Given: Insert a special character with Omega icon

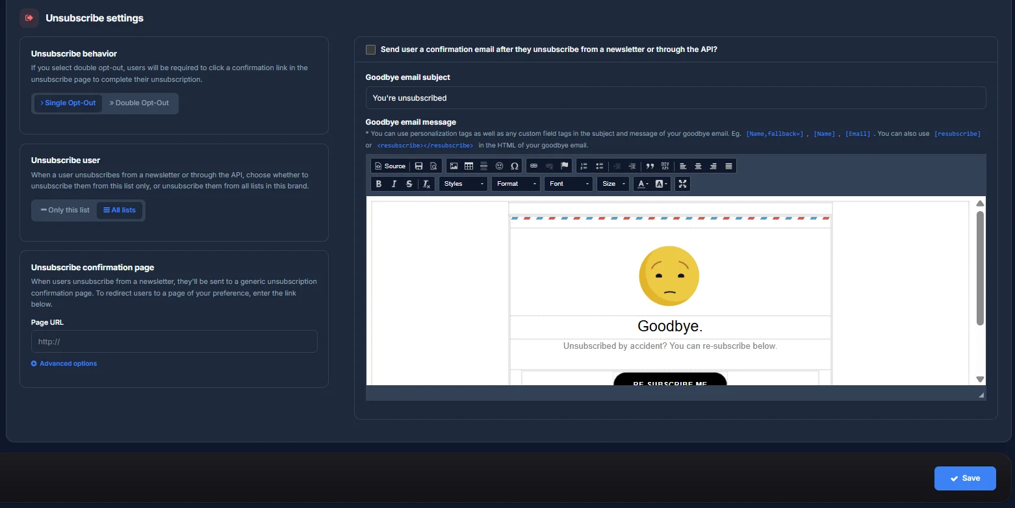Looking at the screenshot, I should [514, 166].
